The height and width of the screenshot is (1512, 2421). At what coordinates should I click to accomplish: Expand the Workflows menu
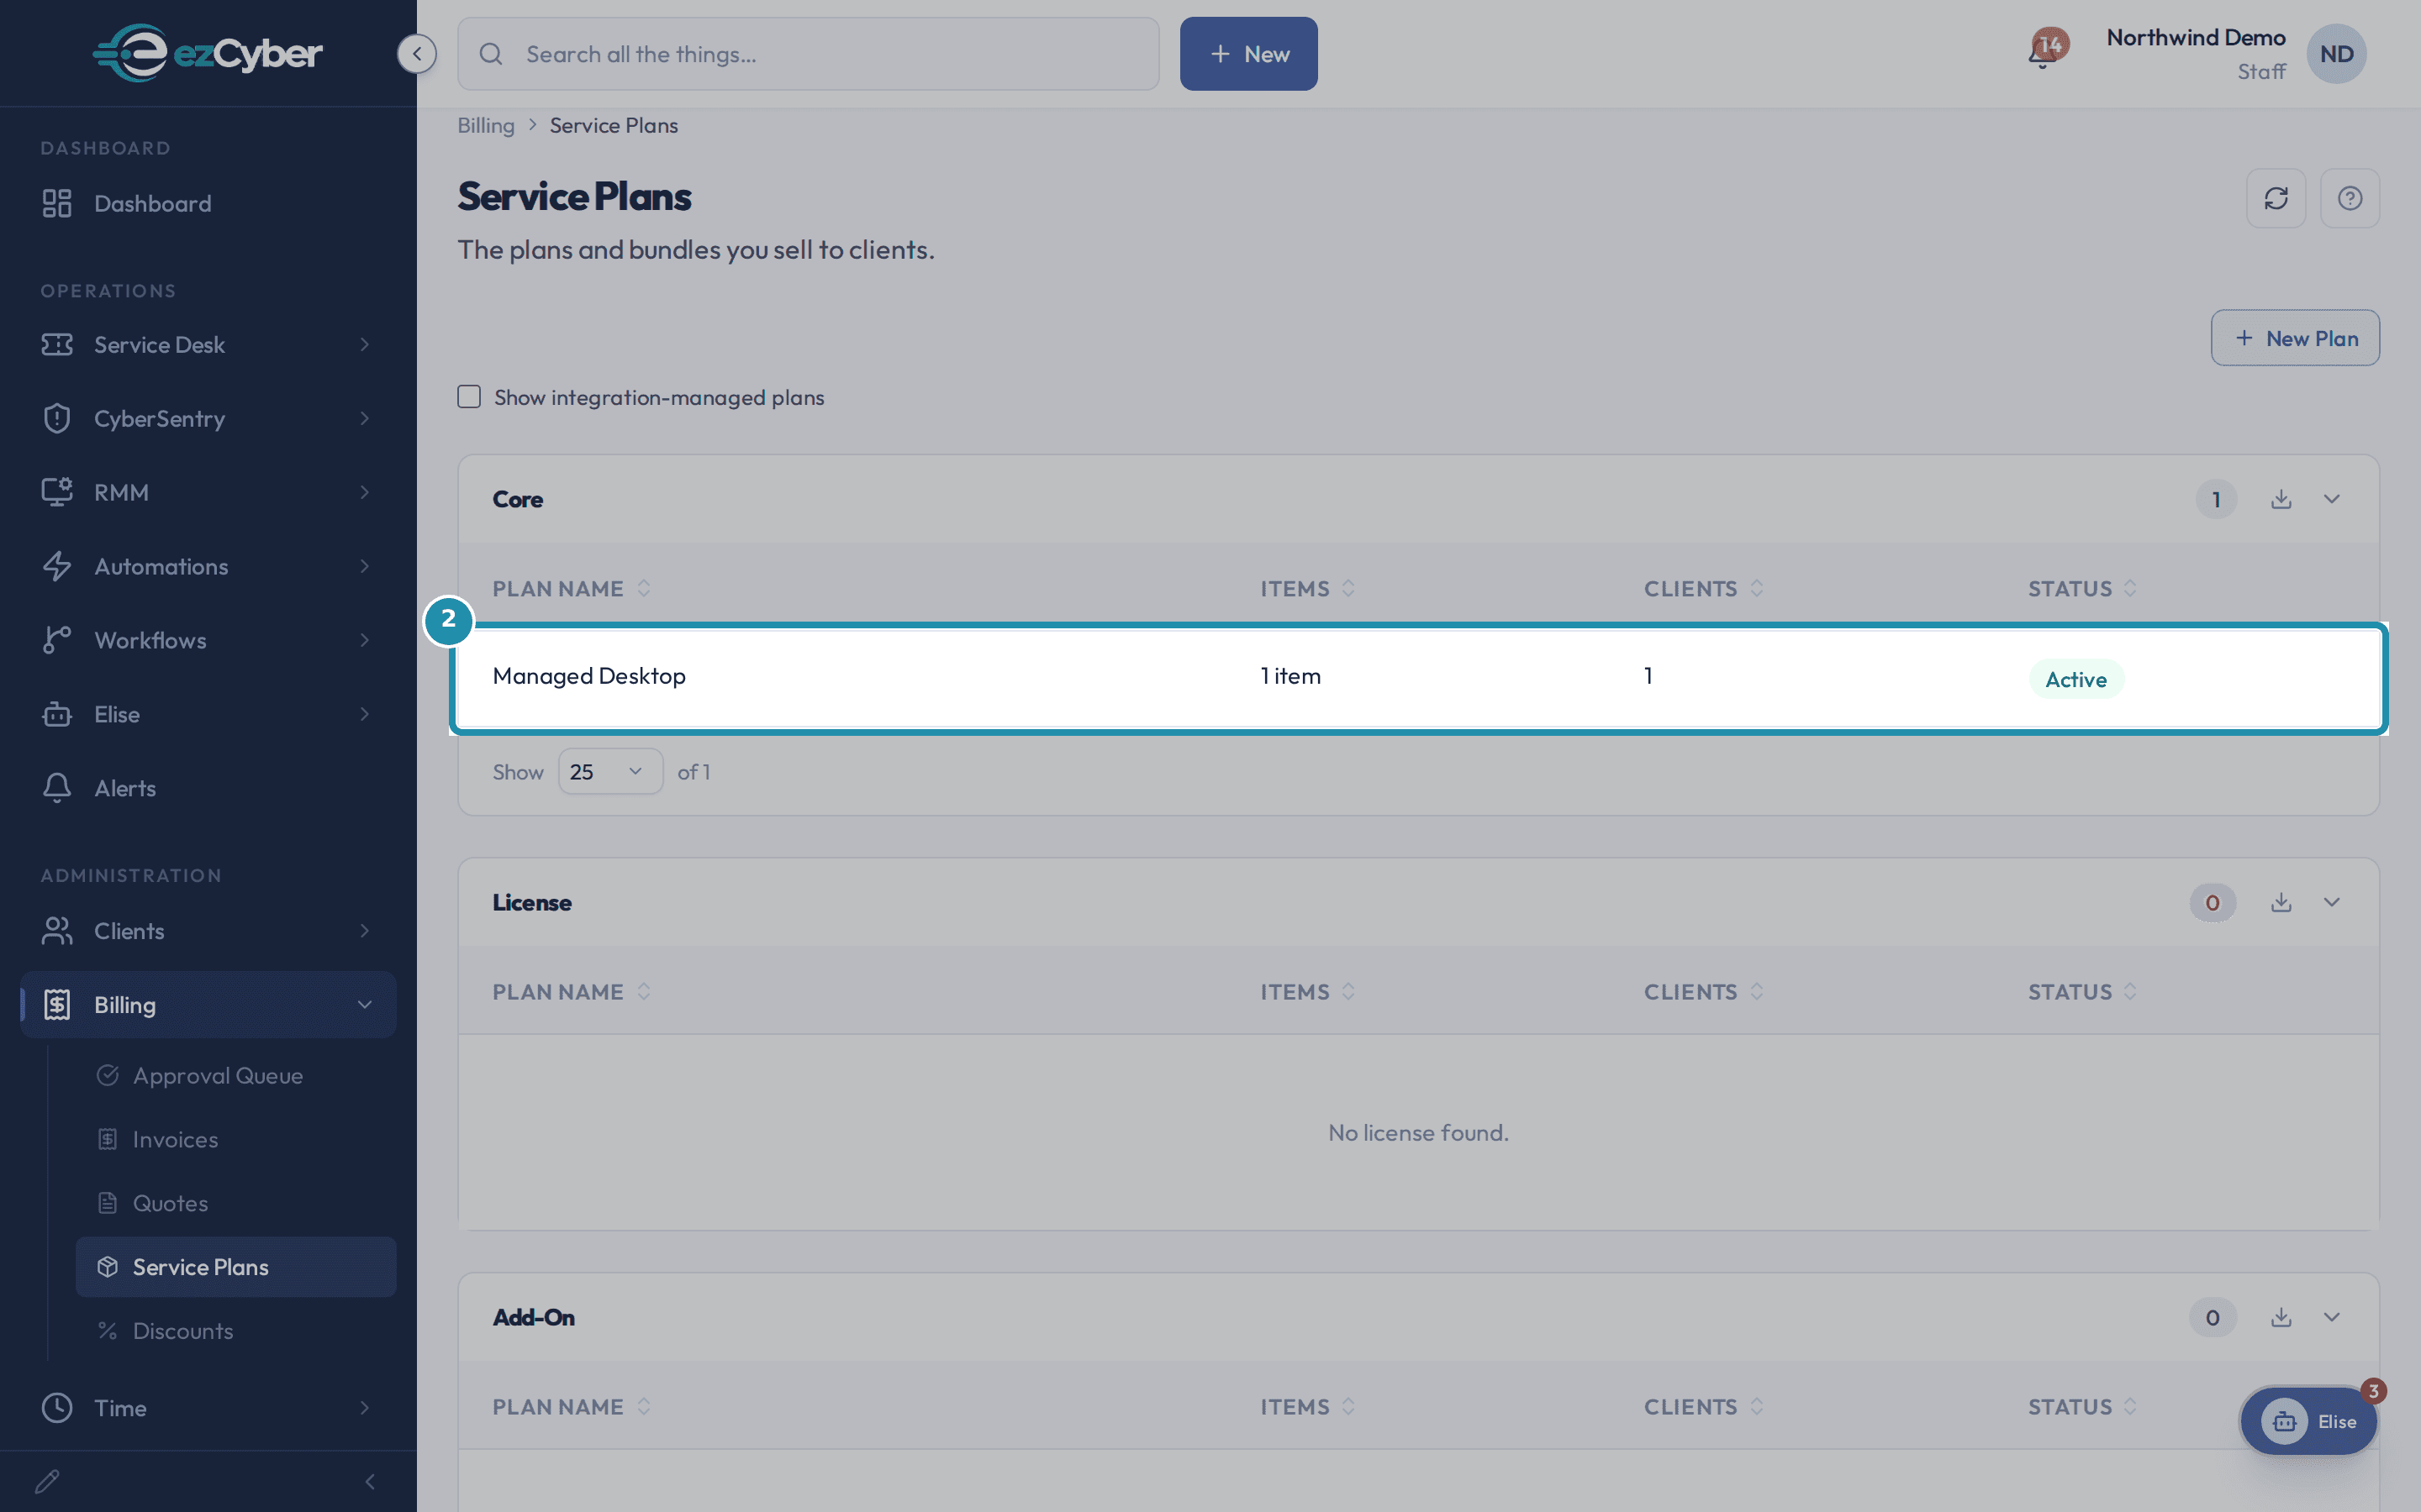tap(208, 640)
